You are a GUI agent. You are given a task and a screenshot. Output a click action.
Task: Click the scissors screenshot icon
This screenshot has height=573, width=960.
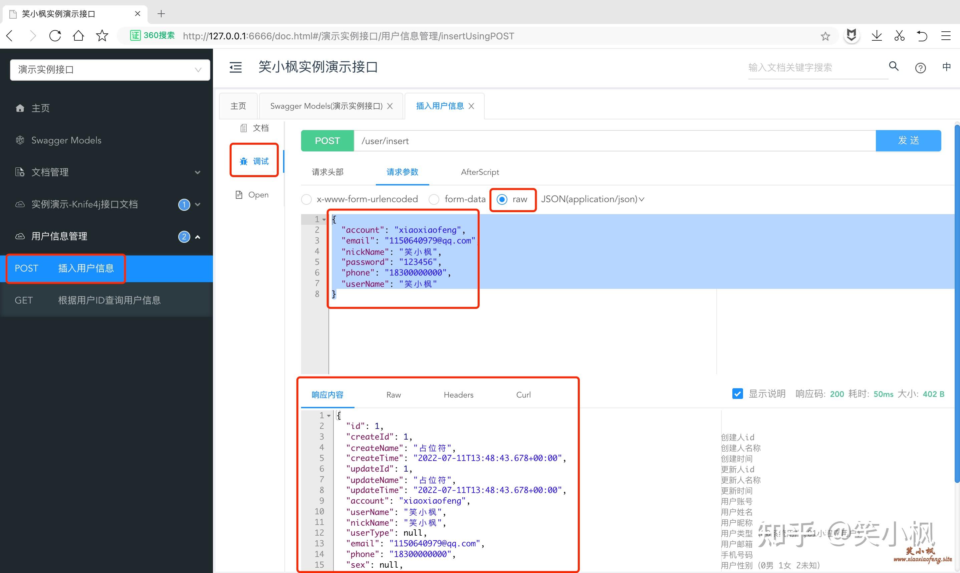coord(899,36)
